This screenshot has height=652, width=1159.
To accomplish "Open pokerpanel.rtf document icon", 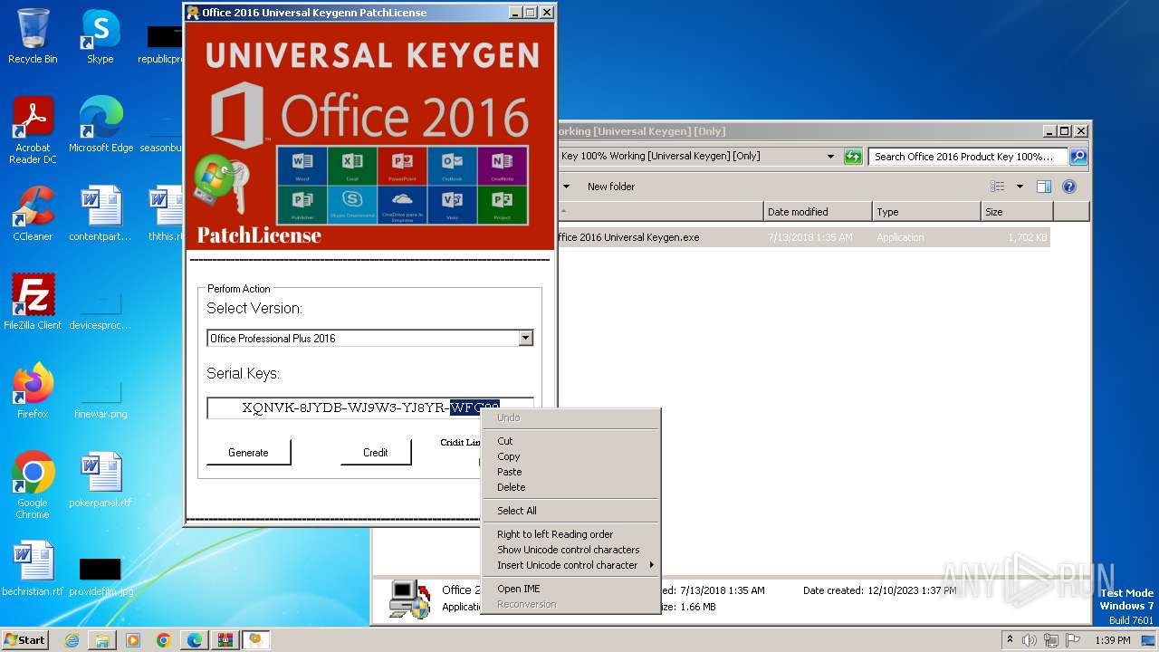I will tap(101, 480).
